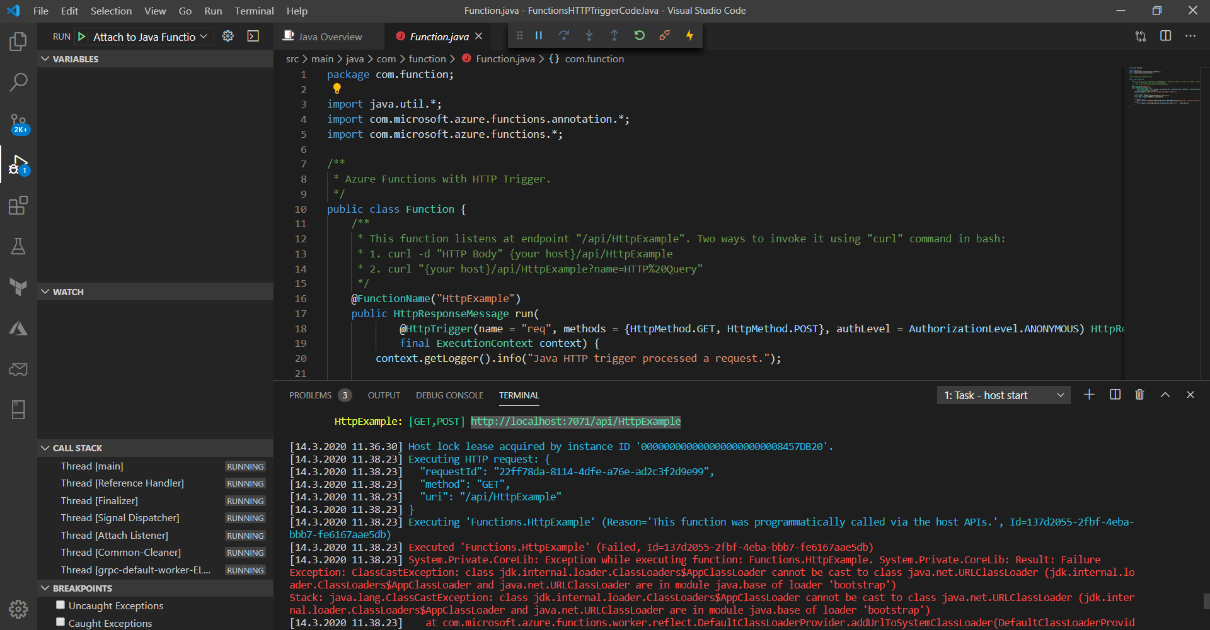Open the Terminal menu
The image size is (1210, 630).
(254, 11)
